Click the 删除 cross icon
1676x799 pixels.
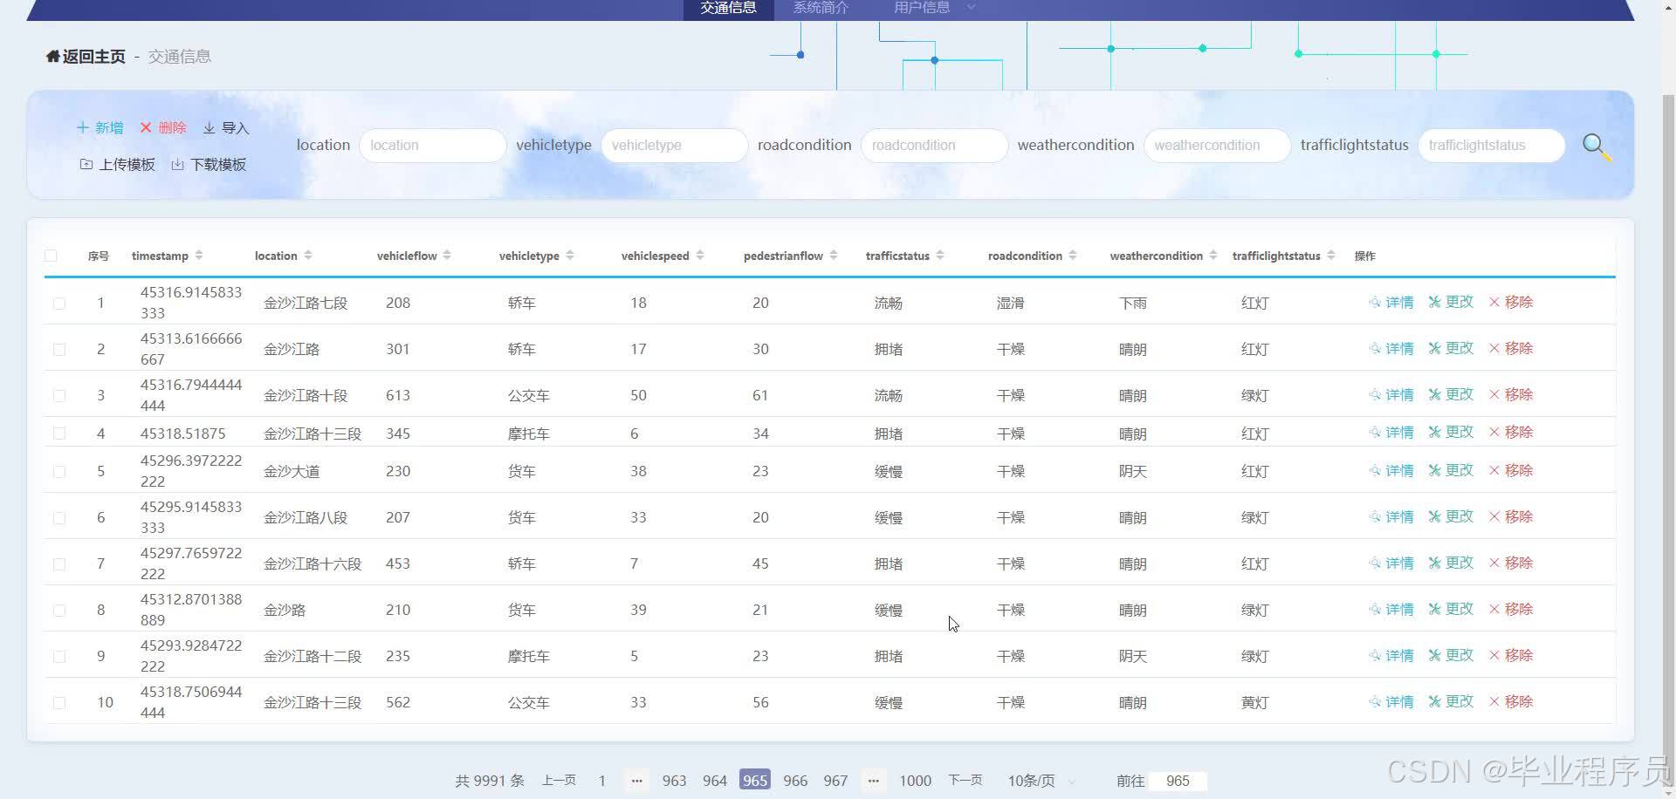pyautogui.click(x=146, y=127)
